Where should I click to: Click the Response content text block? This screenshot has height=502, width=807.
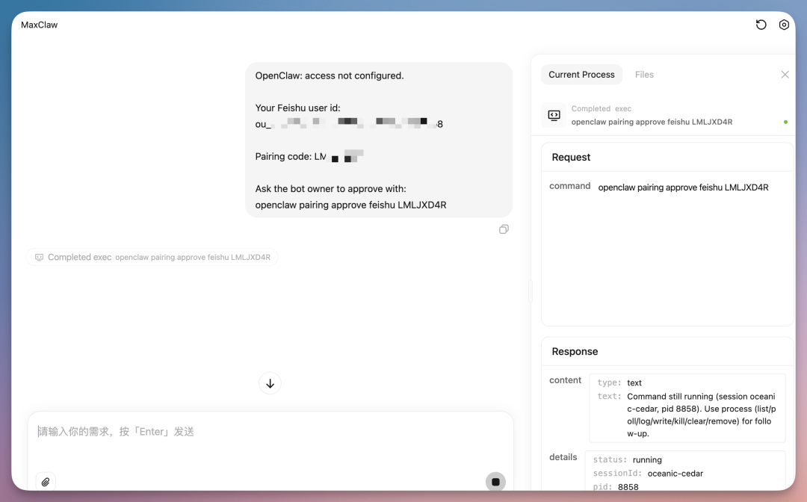(687, 408)
